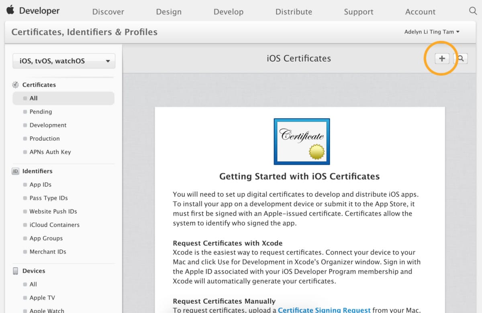Open the Adelyn Li Ting Tam account menu

click(432, 32)
